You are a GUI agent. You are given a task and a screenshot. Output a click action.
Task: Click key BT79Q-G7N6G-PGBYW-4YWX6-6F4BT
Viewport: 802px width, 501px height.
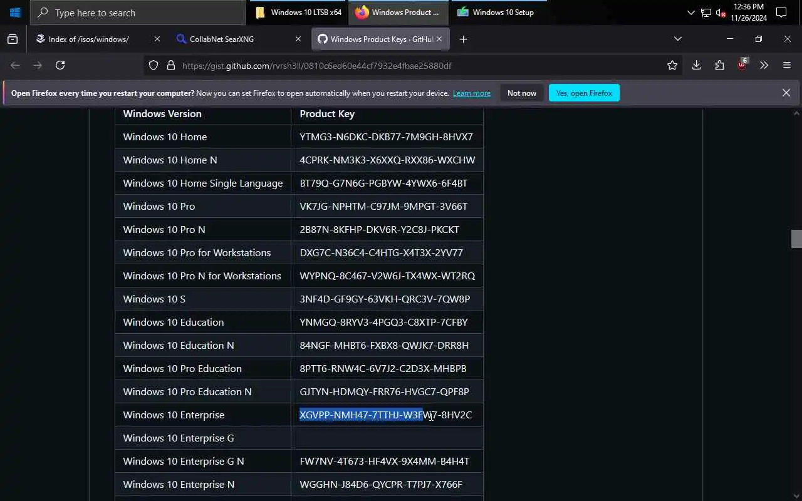(x=383, y=183)
